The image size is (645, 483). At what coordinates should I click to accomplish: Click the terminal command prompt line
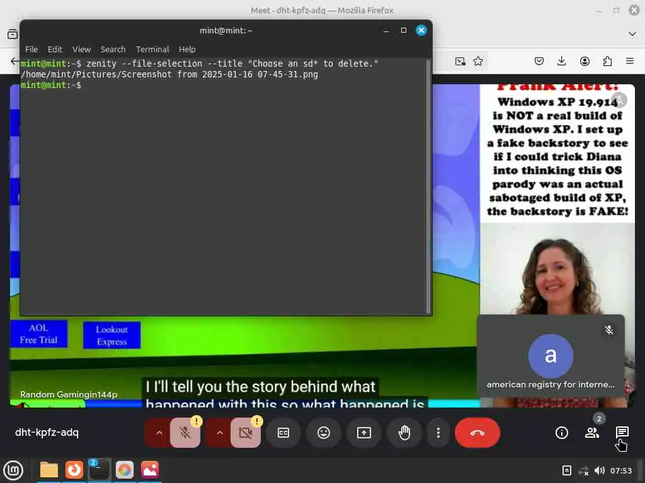point(51,85)
